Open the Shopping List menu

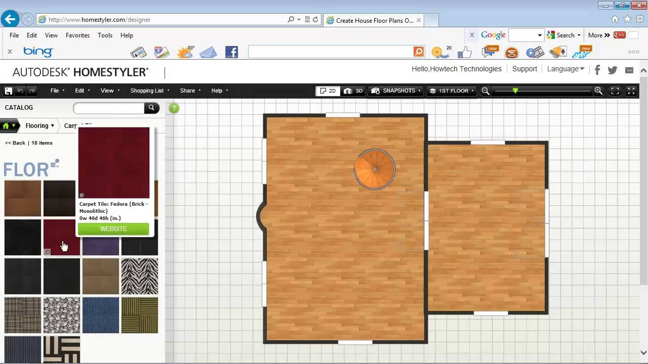[x=149, y=91]
